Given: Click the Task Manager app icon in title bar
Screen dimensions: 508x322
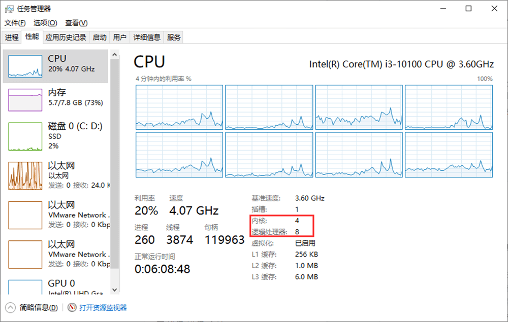Looking at the screenshot, I should (x=9, y=9).
